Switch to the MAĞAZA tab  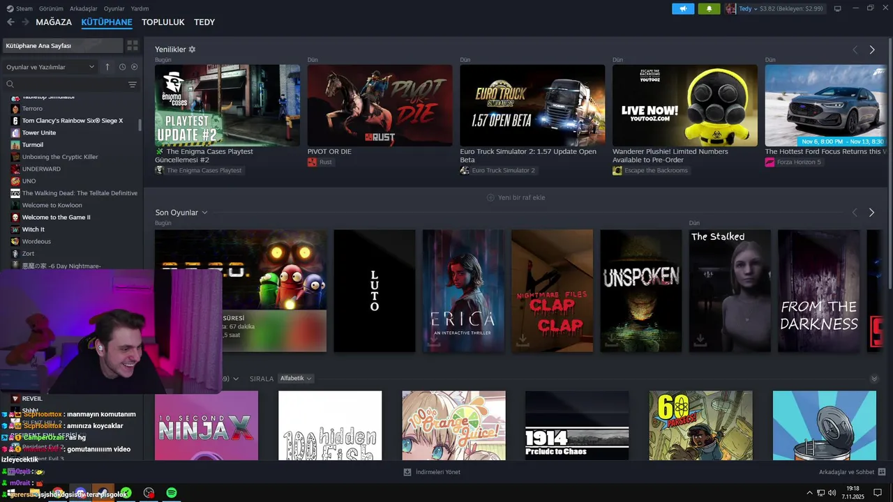(x=54, y=22)
